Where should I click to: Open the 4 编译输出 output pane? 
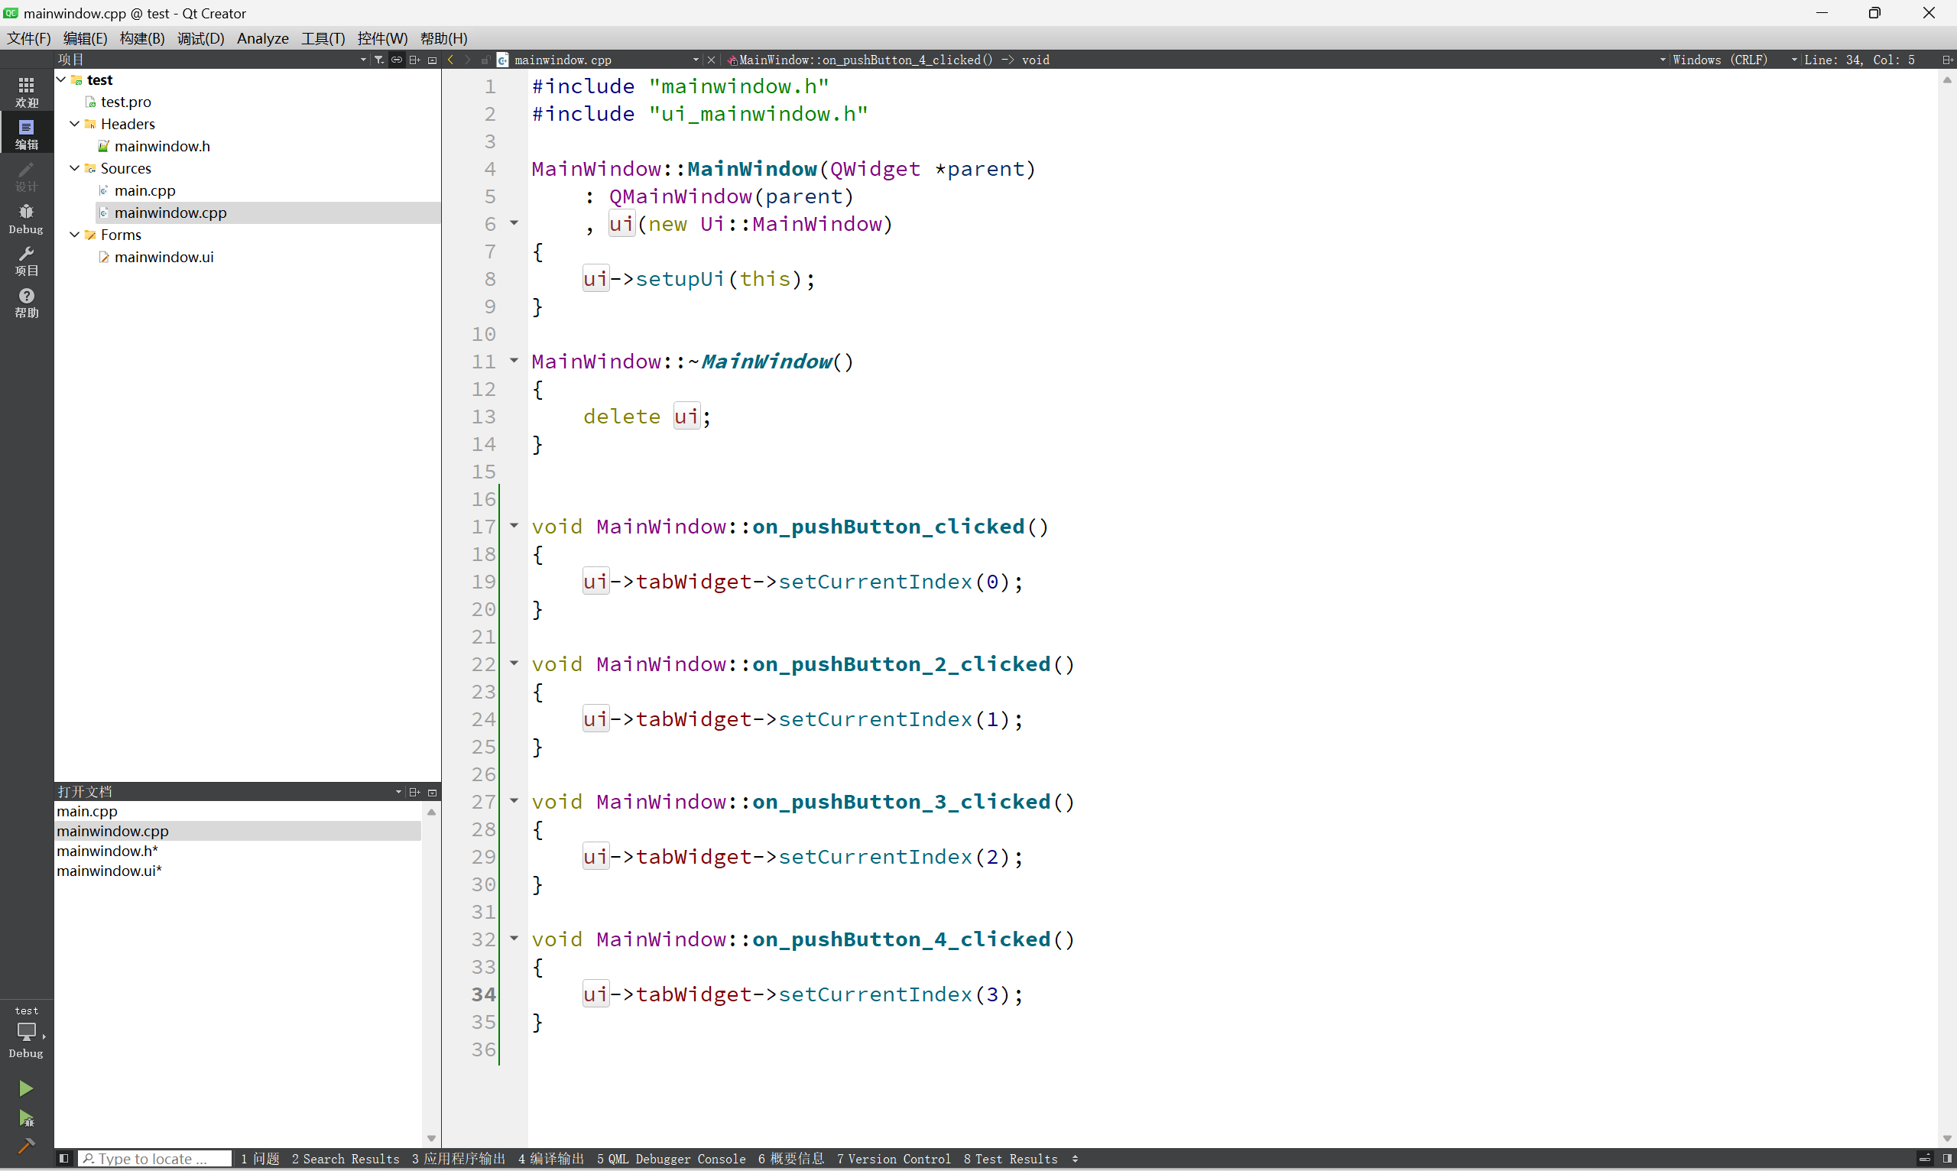pyautogui.click(x=551, y=1157)
